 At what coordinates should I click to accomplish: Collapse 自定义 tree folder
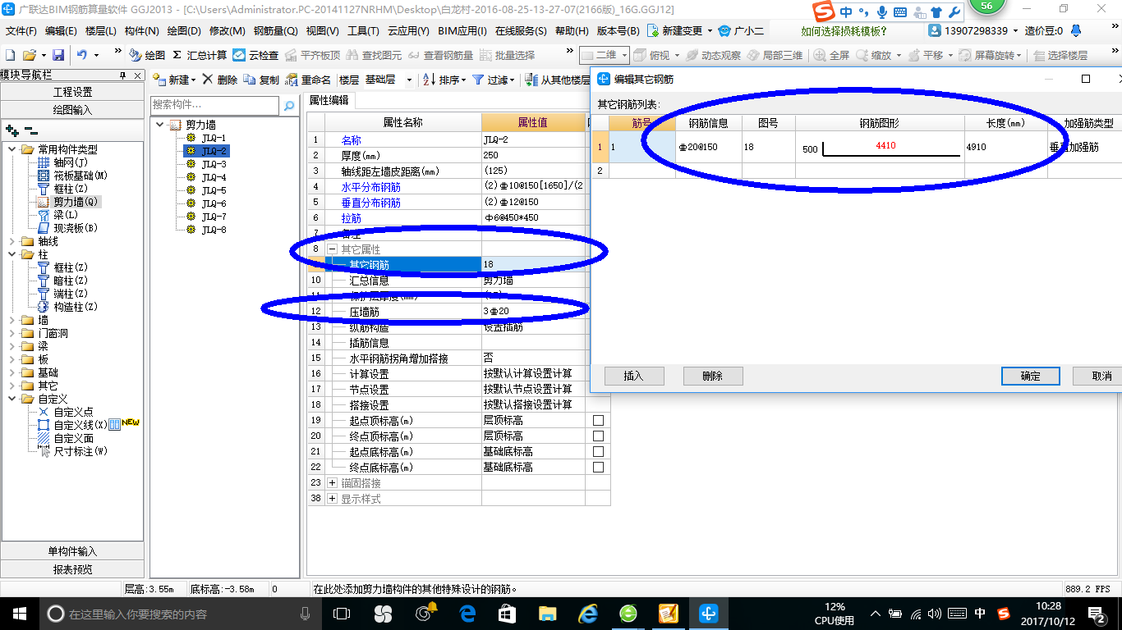click(x=12, y=399)
